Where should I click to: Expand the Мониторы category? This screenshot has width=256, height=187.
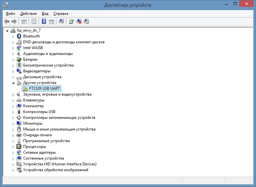tap(13, 124)
